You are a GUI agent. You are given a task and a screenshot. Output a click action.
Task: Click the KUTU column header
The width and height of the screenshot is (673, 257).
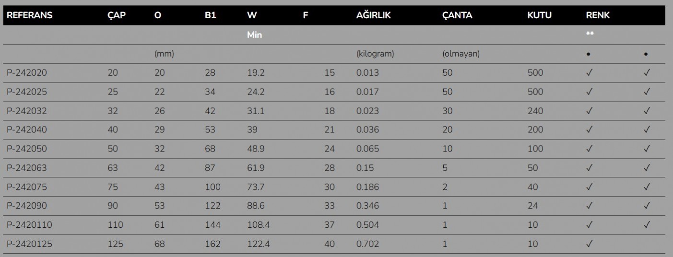click(539, 15)
